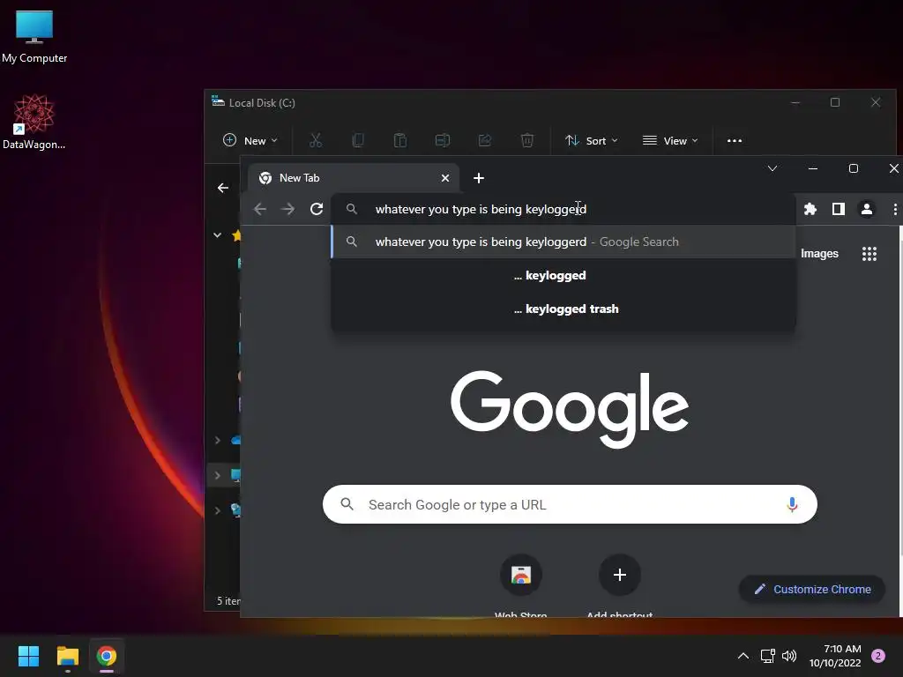Viewport: 903px width, 677px height.
Task: Open the Images link on Google page
Action: coord(819,253)
